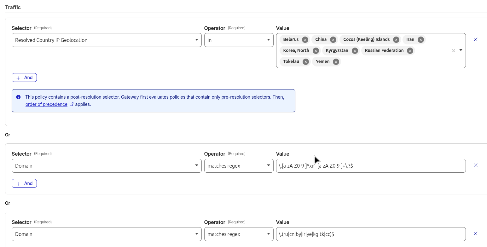This screenshot has height=247, width=487.
Task: Edit the ru|cn|by TLD regex value field
Action: 371,234
